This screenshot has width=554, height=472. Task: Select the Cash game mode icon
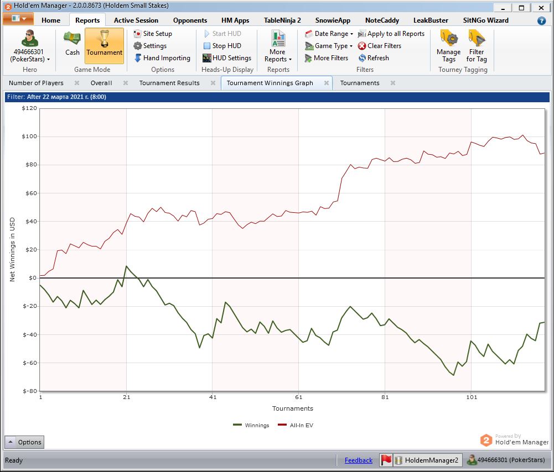(72, 40)
